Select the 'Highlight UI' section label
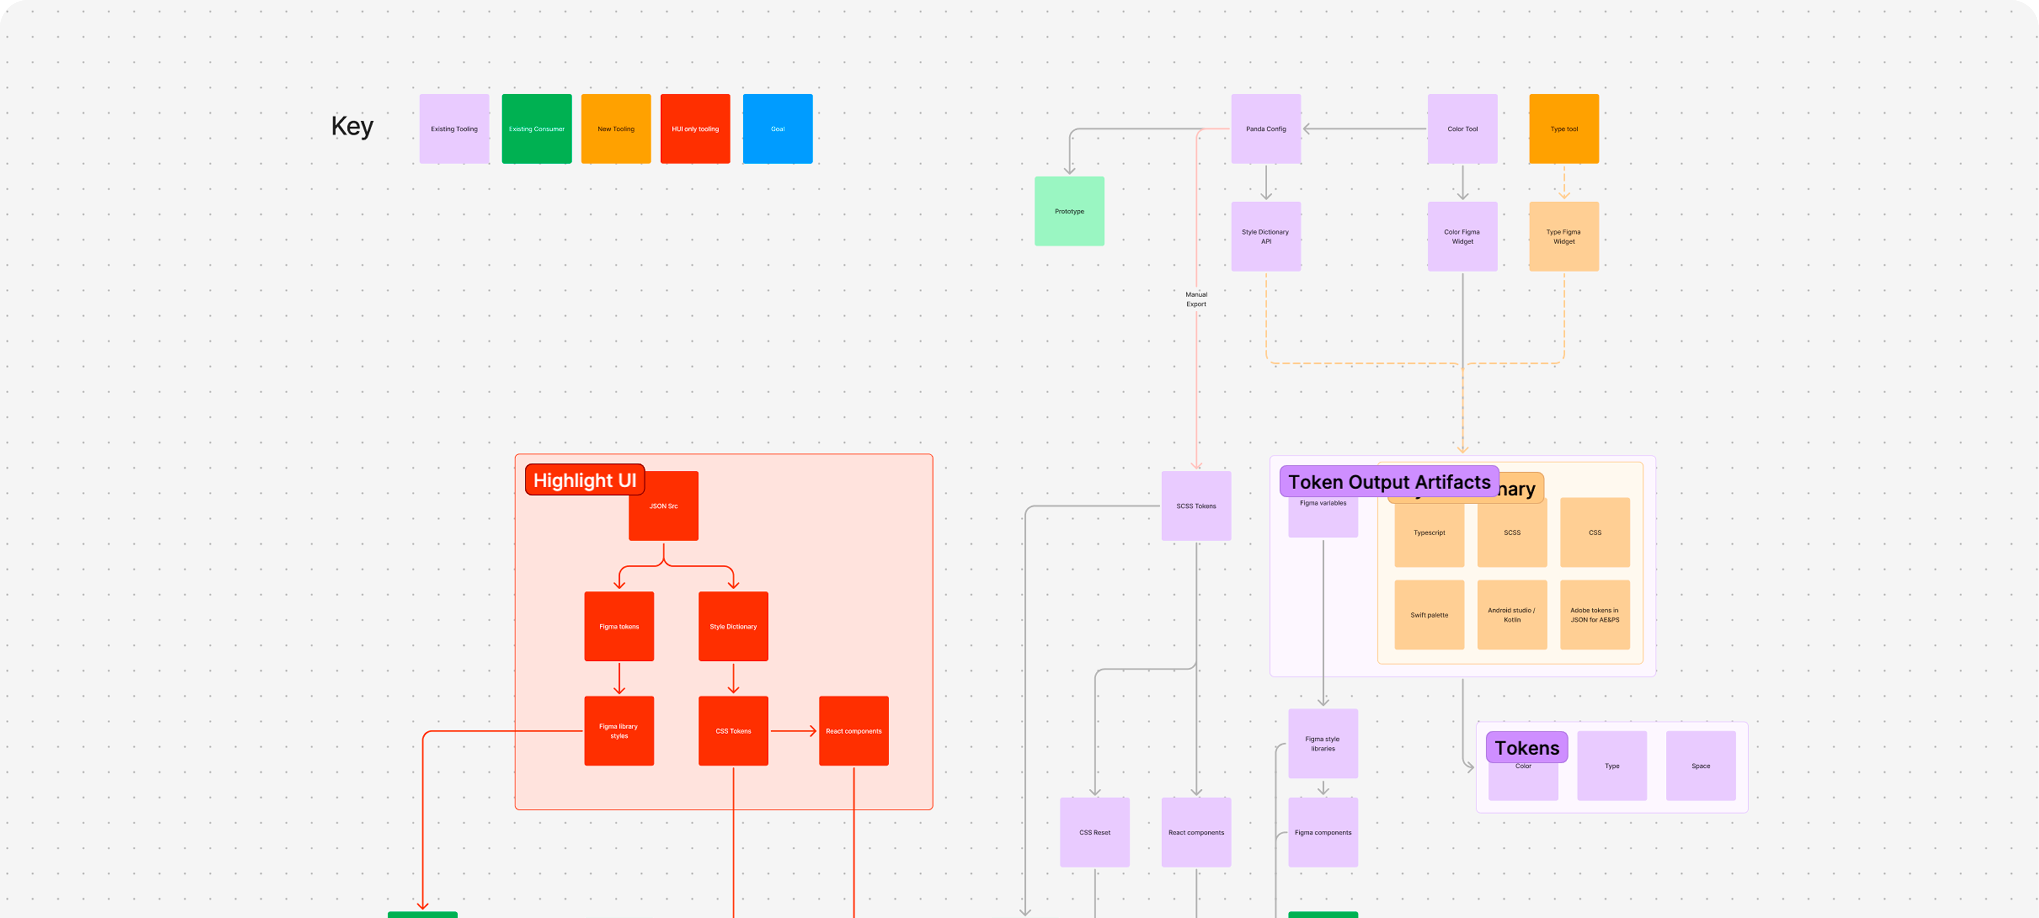 585,480
